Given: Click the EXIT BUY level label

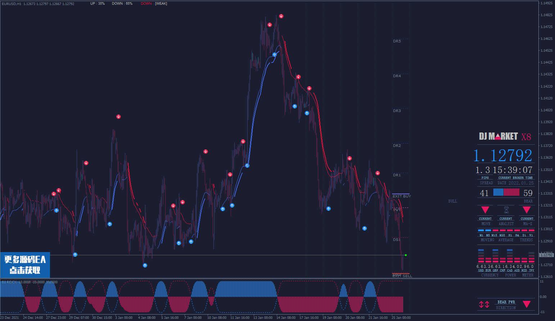Looking at the screenshot, I should click(x=401, y=196).
